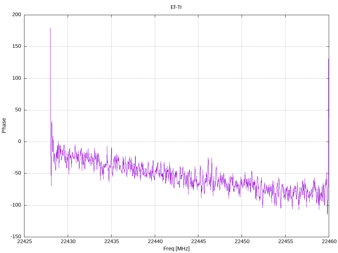The image size is (338, 253).
Task: Click the y-axis tick label 0
Action: [19, 142]
